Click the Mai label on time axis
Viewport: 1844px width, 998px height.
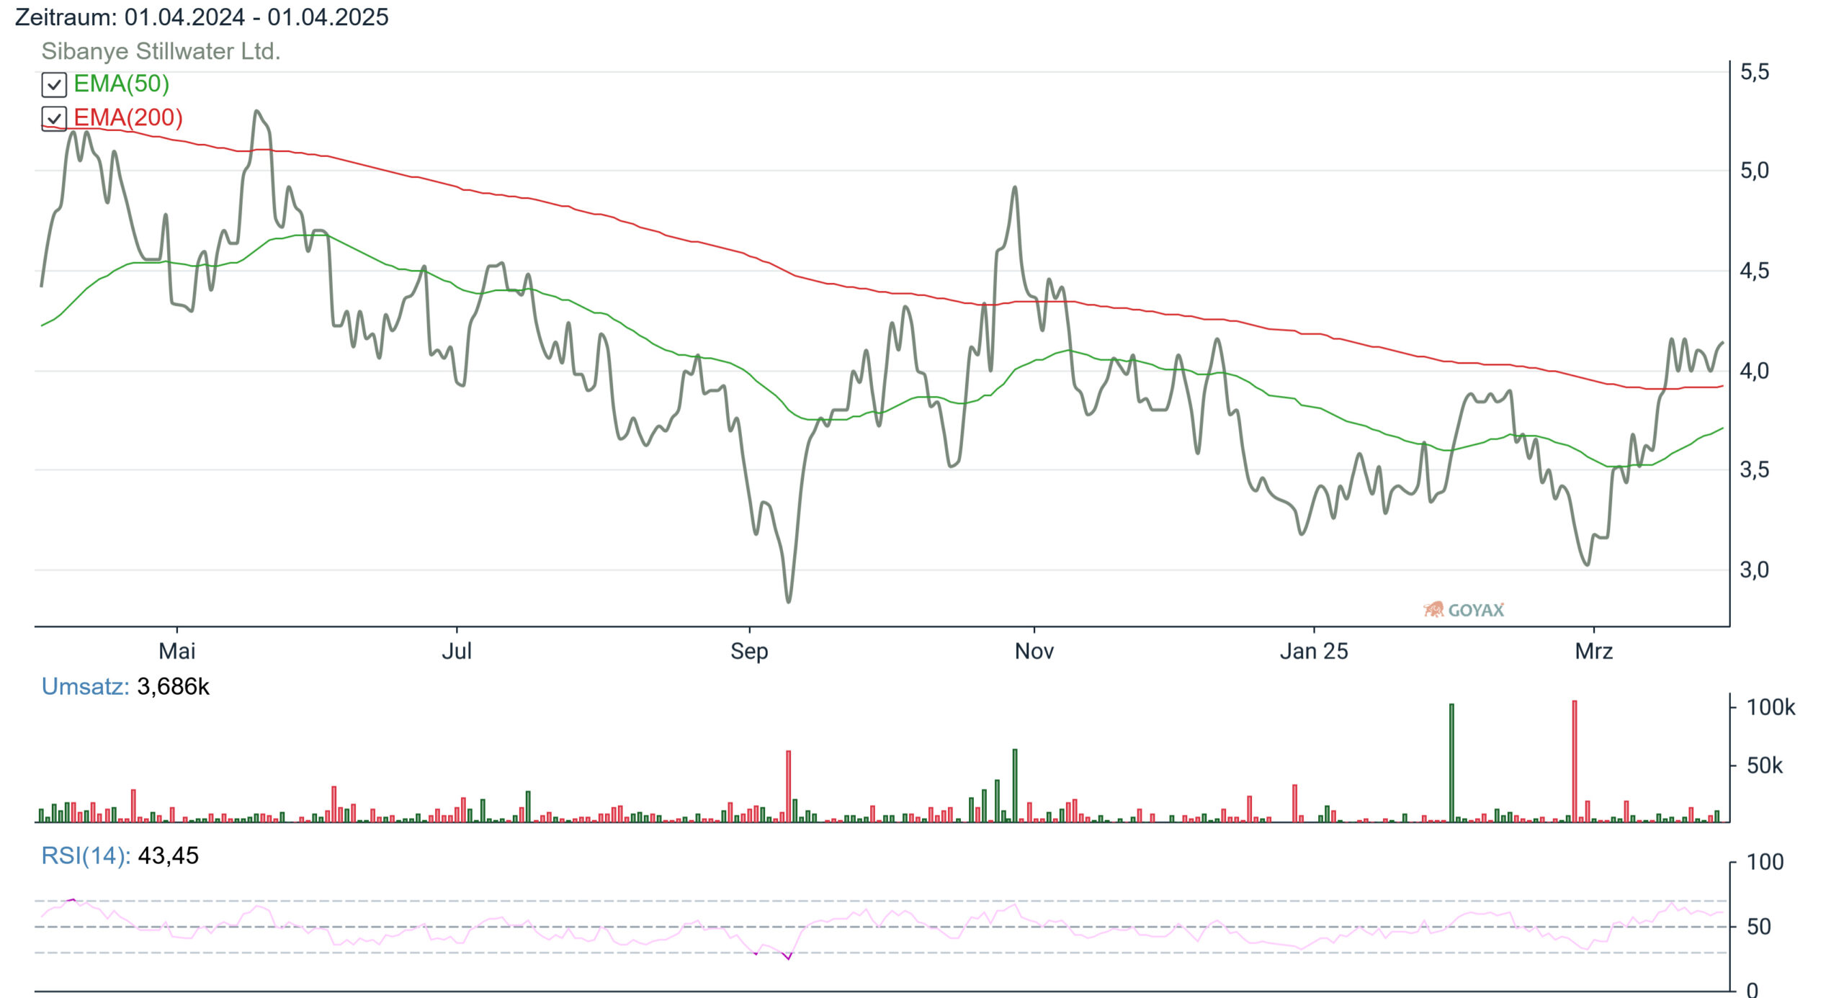(x=177, y=651)
